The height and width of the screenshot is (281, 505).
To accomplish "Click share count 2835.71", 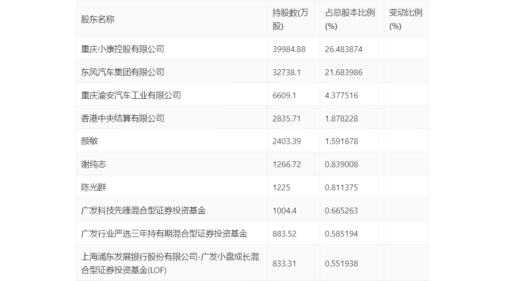I will 286,119.
